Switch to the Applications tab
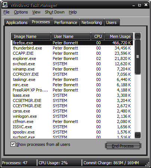Image resolution: width=151 pixels, height=168 pixels. pos(17,22)
